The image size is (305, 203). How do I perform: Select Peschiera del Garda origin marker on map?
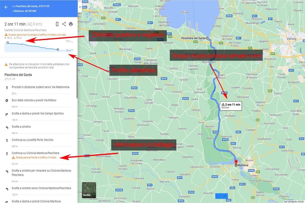coord(207,38)
